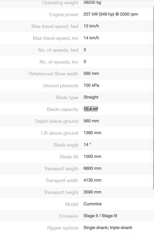Click the Depth below ground label

[57, 121]
